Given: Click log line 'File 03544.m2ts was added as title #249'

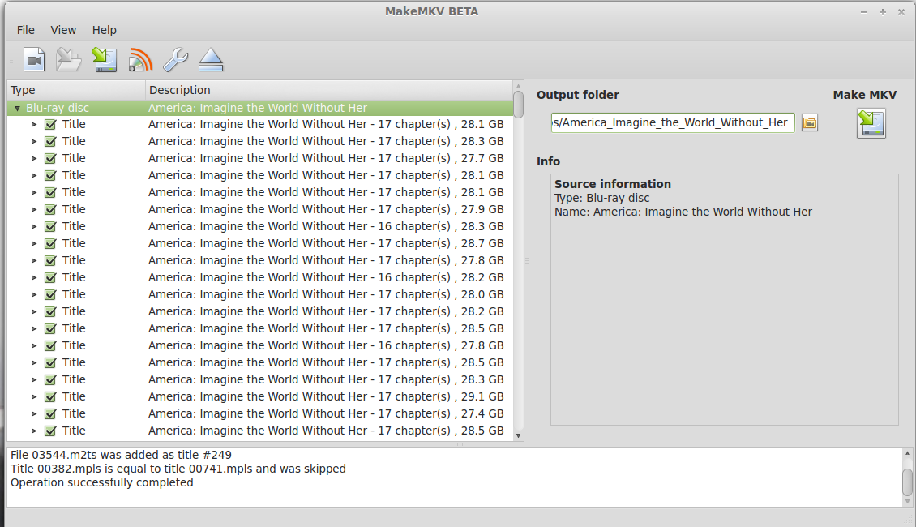Looking at the screenshot, I should [x=121, y=455].
